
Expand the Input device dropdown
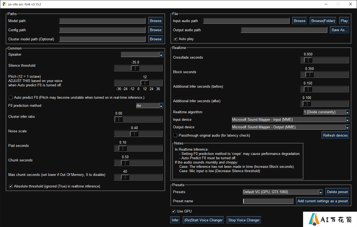pyautogui.click(x=348, y=120)
